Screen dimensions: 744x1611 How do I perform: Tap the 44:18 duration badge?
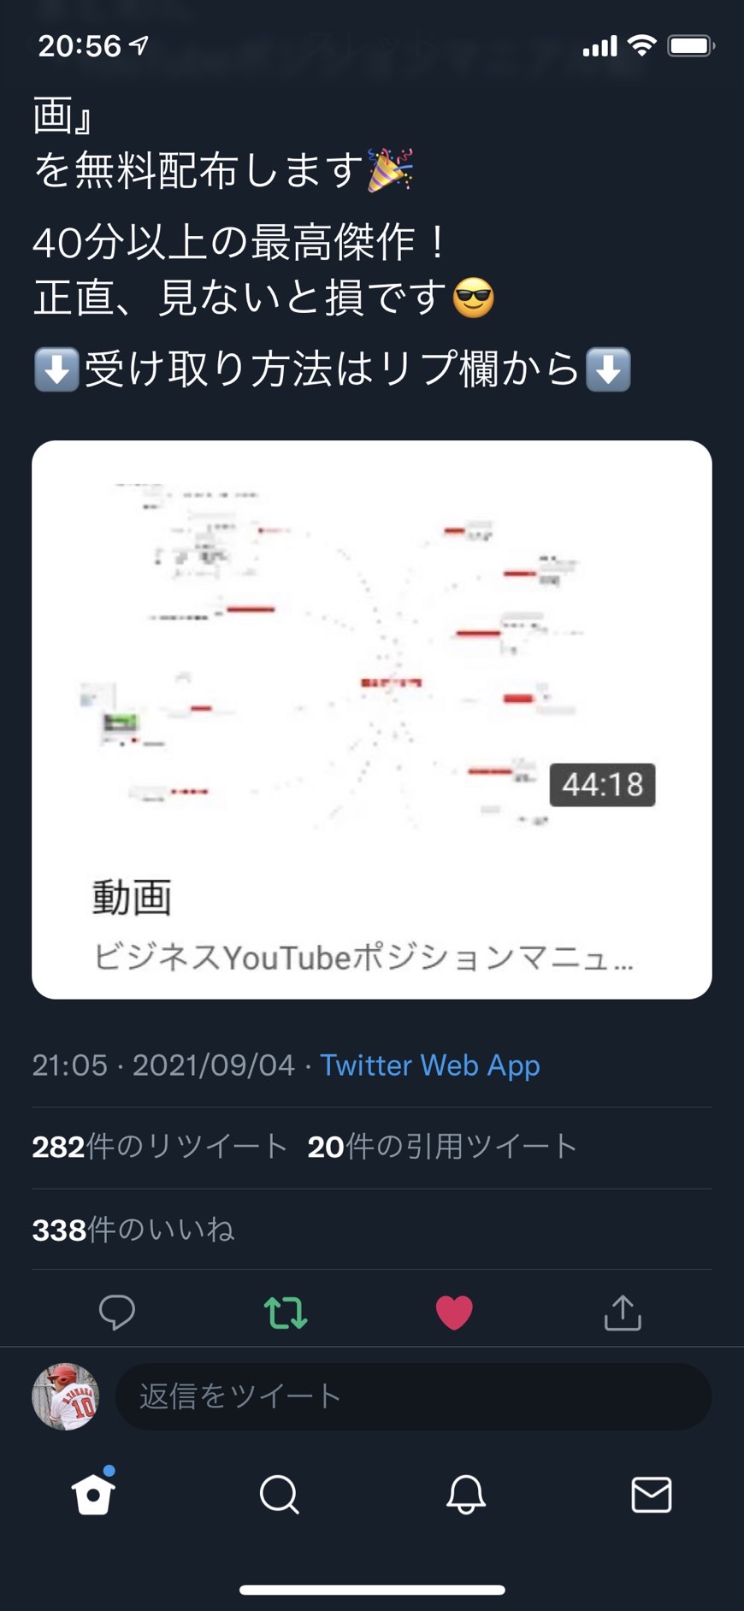click(x=602, y=784)
